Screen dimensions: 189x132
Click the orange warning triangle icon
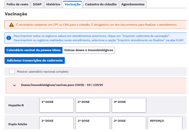(x=11, y=25)
